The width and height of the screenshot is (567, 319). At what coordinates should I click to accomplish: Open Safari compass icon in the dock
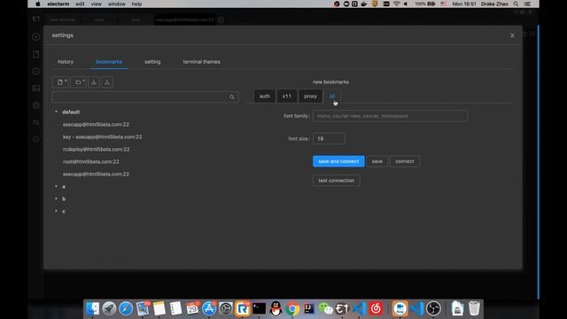126,308
